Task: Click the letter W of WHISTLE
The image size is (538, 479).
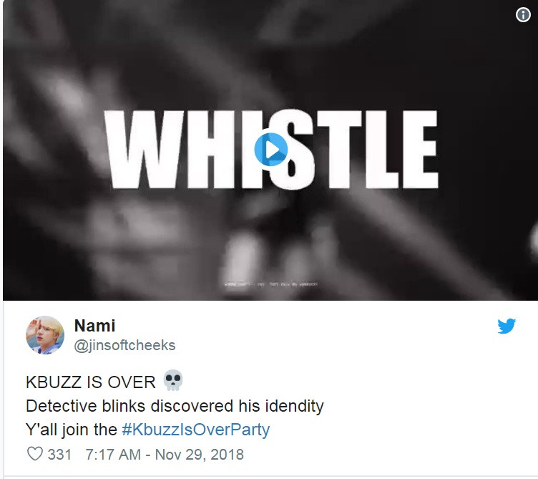Action: 145,150
